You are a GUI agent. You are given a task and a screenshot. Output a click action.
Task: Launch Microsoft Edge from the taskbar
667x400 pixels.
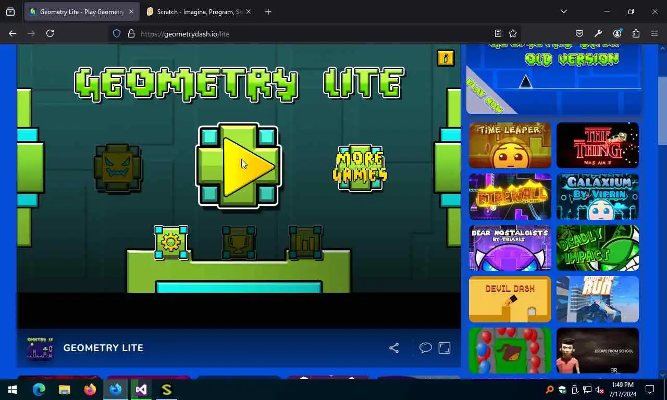point(39,390)
